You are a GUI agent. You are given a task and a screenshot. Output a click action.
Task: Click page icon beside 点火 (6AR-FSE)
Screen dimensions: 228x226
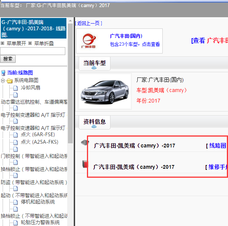tap(16, 135)
